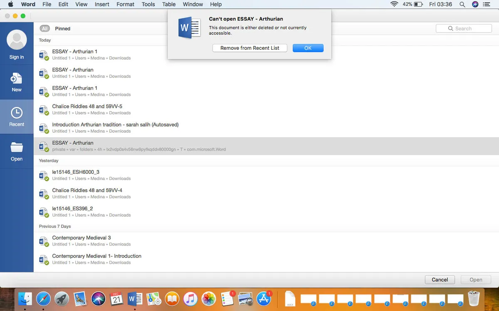Open Photos from the Dock

209,299
